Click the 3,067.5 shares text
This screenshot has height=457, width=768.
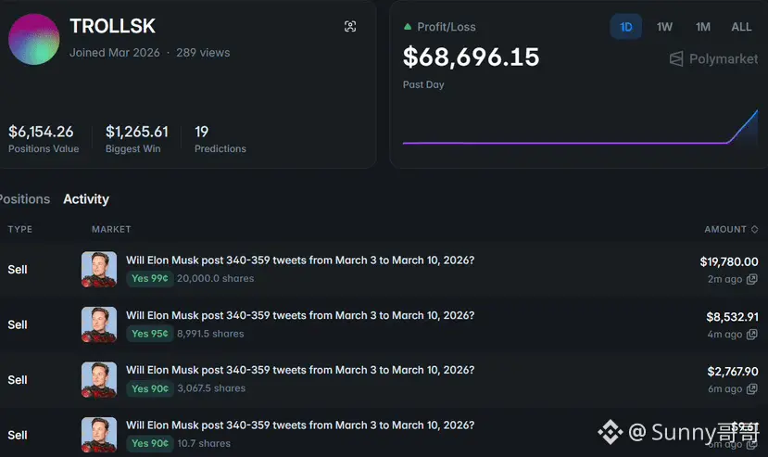[211, 388]
